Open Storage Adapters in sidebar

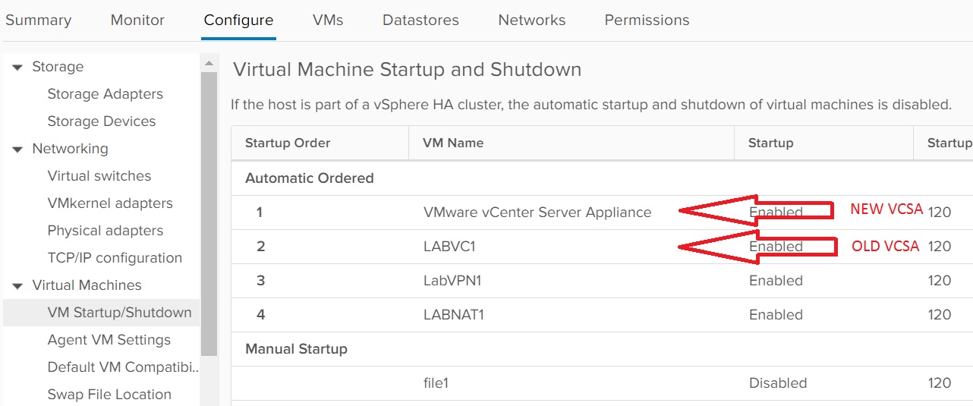click(x=105, y=94)
